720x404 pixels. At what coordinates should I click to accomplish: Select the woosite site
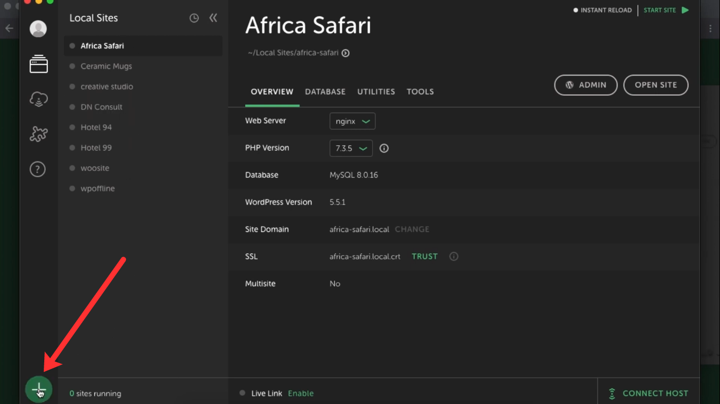coord(143,168)
